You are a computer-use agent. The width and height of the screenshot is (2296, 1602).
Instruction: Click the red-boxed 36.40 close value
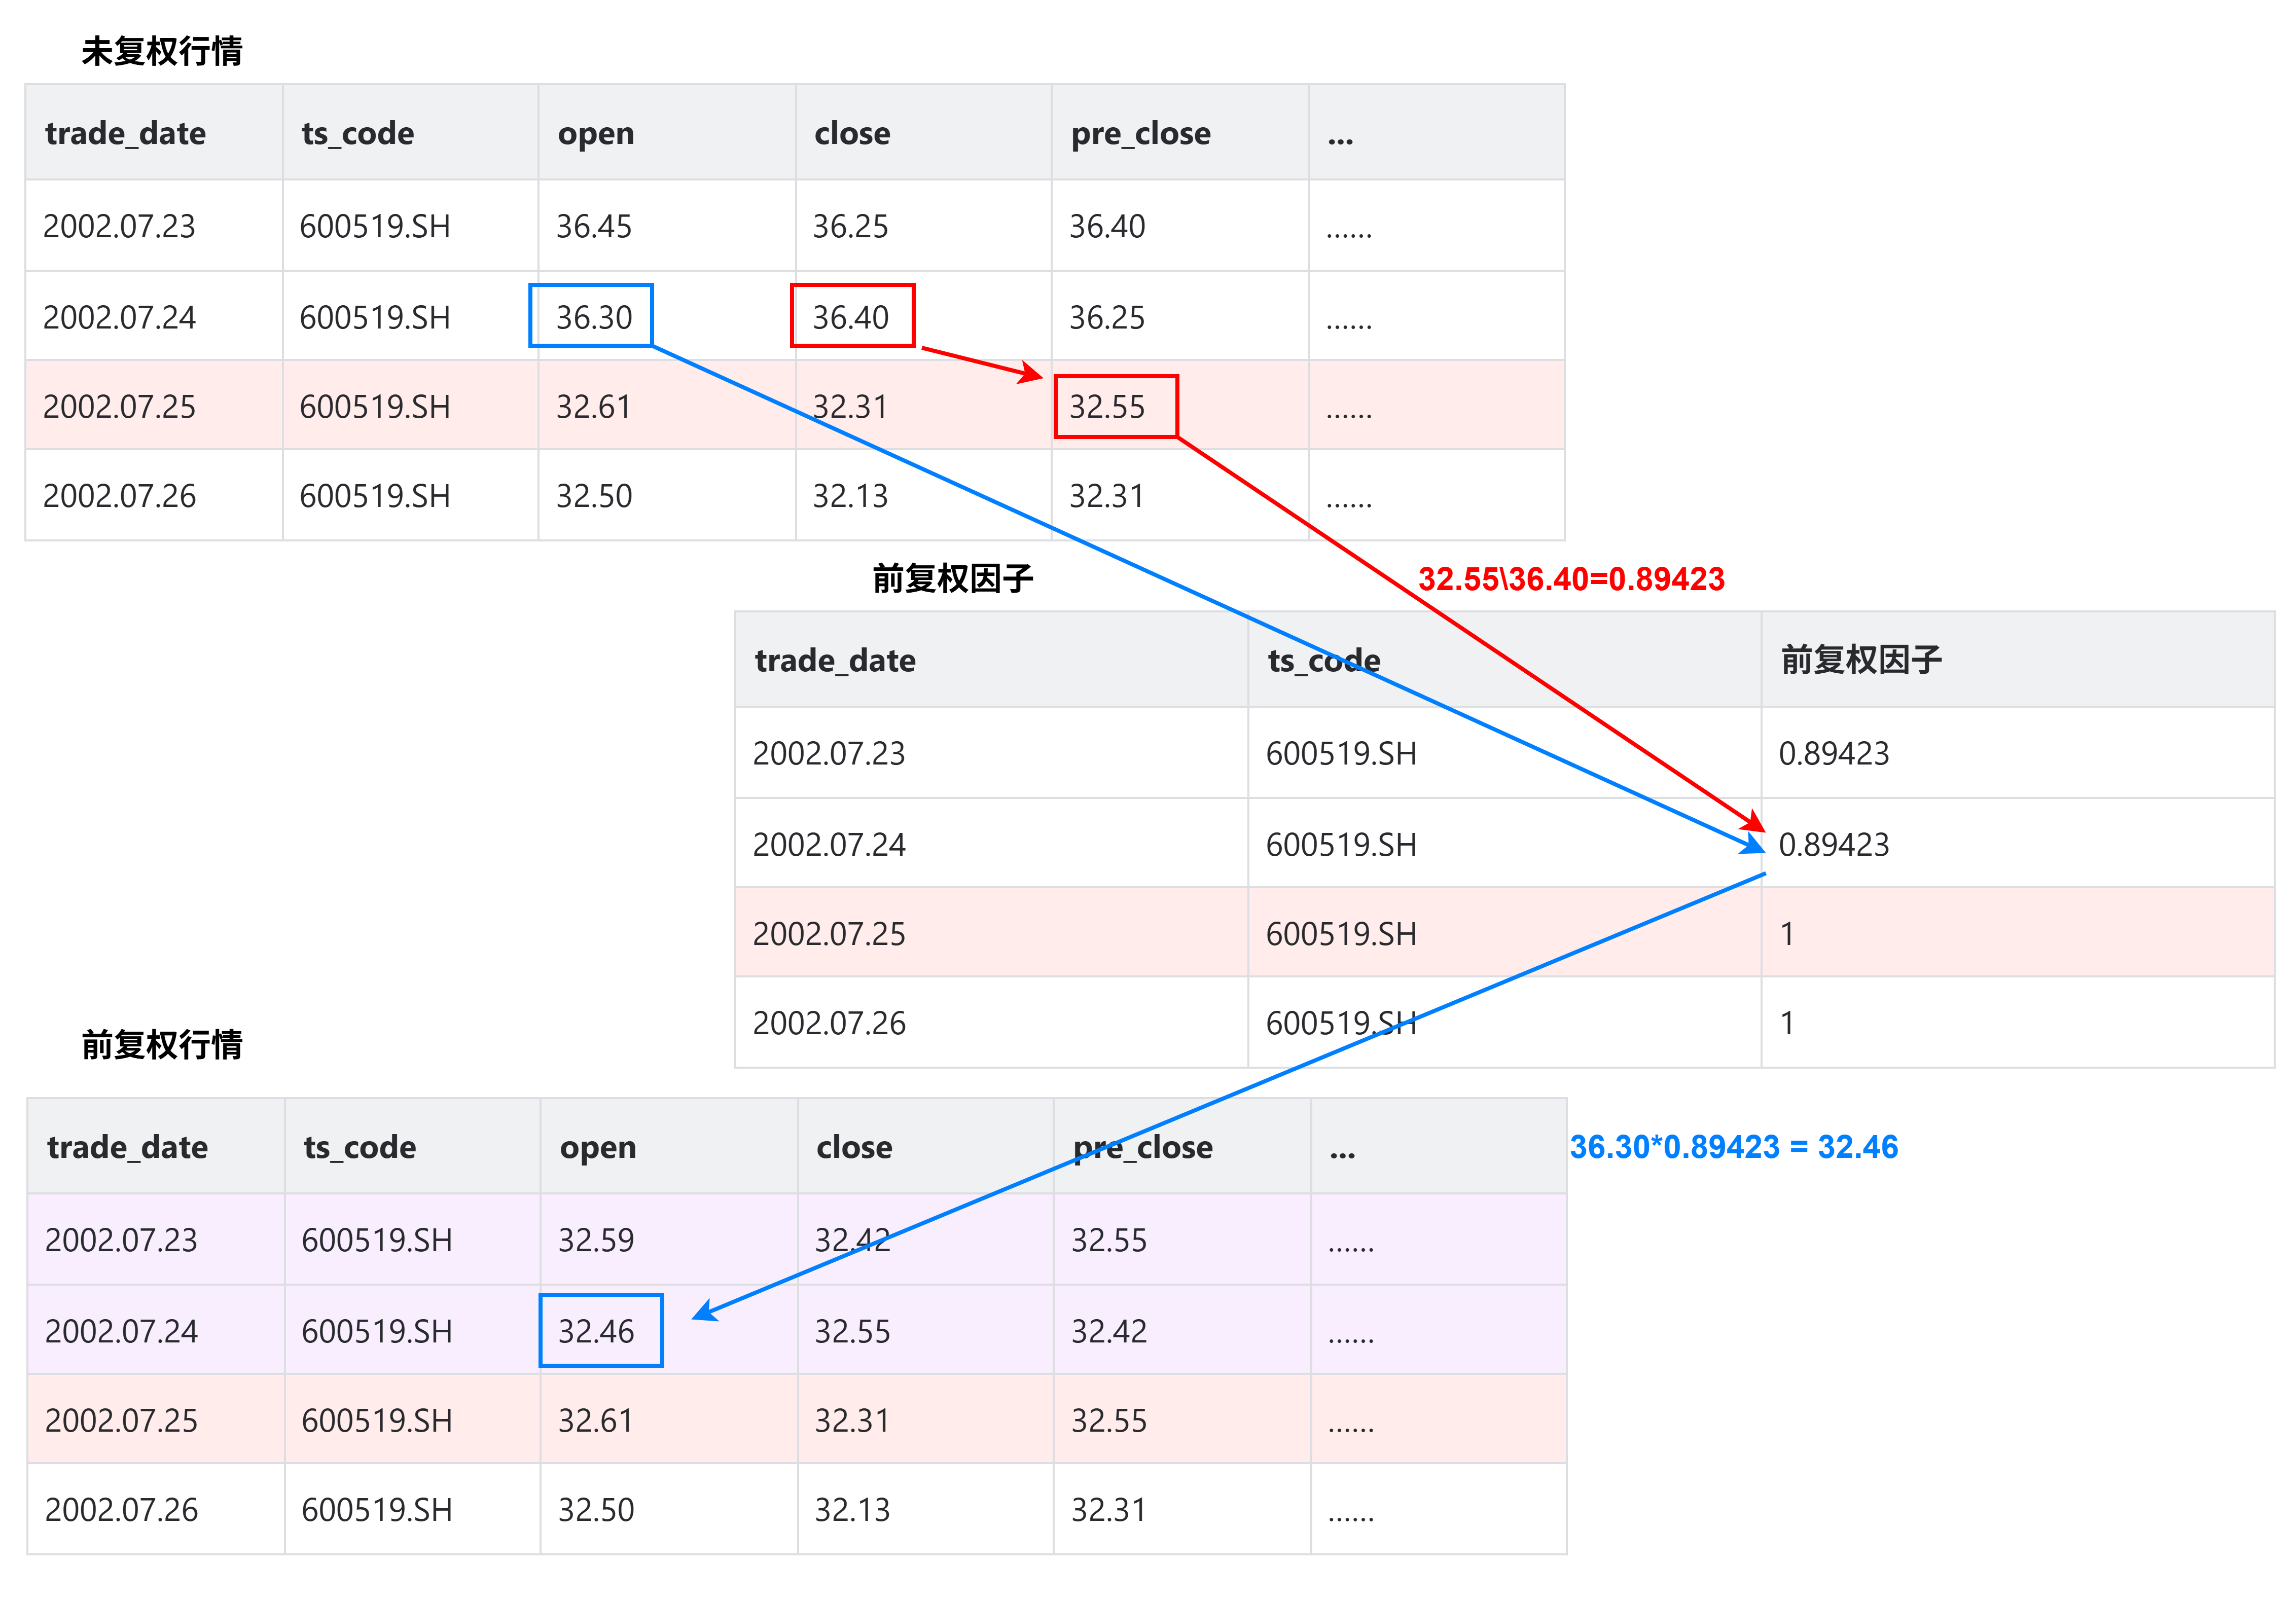pos(850,317)
